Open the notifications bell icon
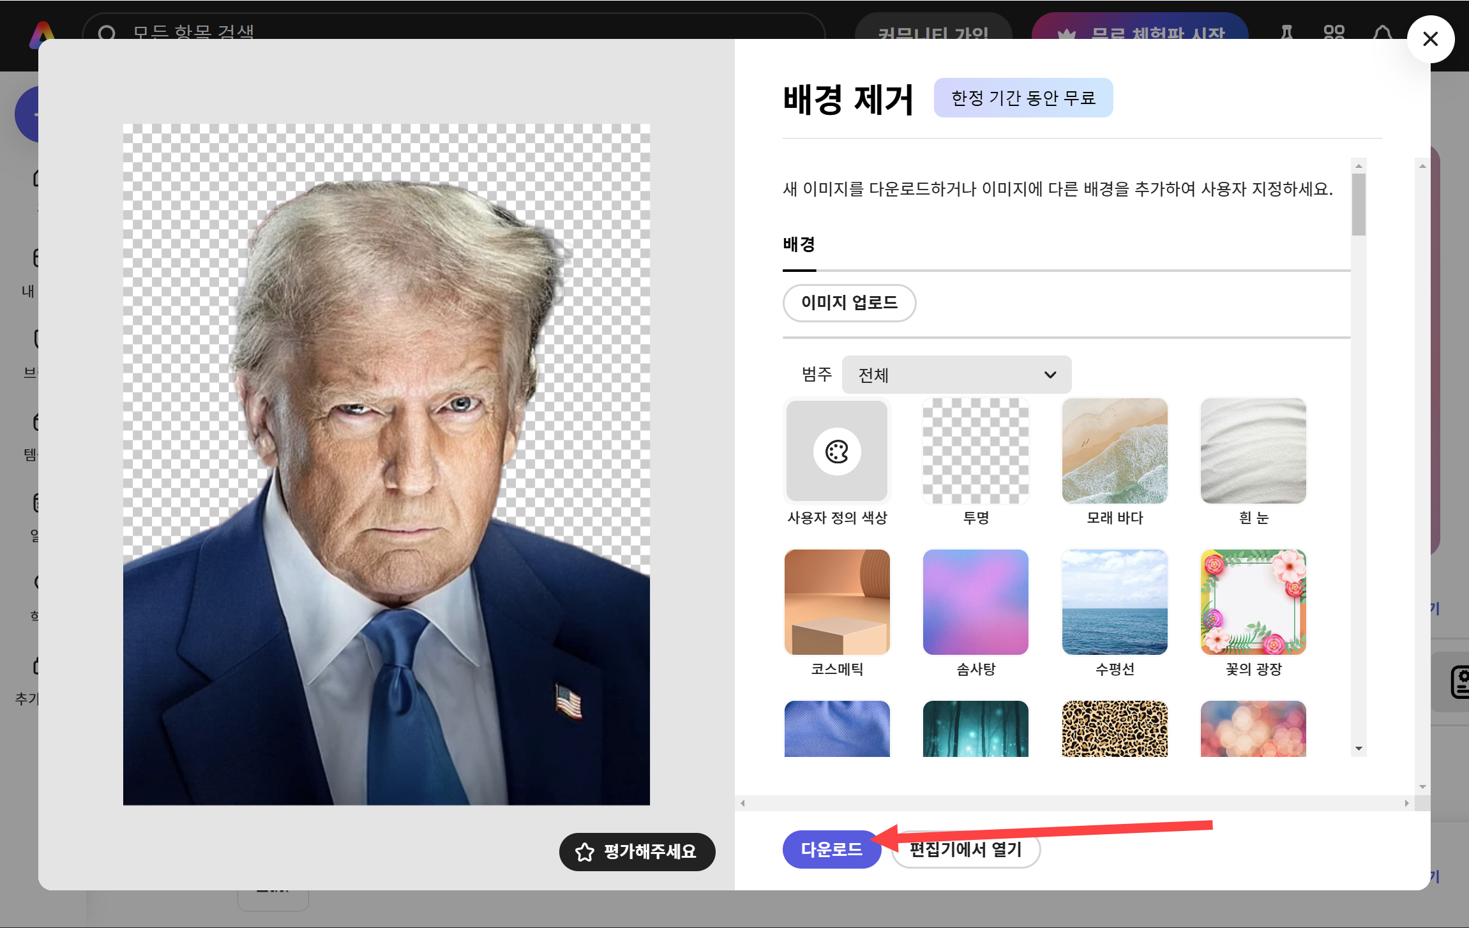This screenshot has width=1469, height=928. click(1382, 32)
